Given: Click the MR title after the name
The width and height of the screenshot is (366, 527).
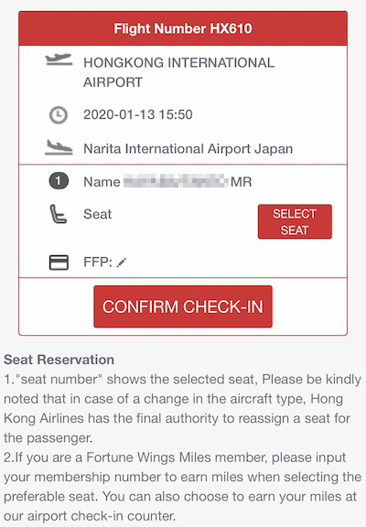Looking at the screenshot, I should coord(241,182).
